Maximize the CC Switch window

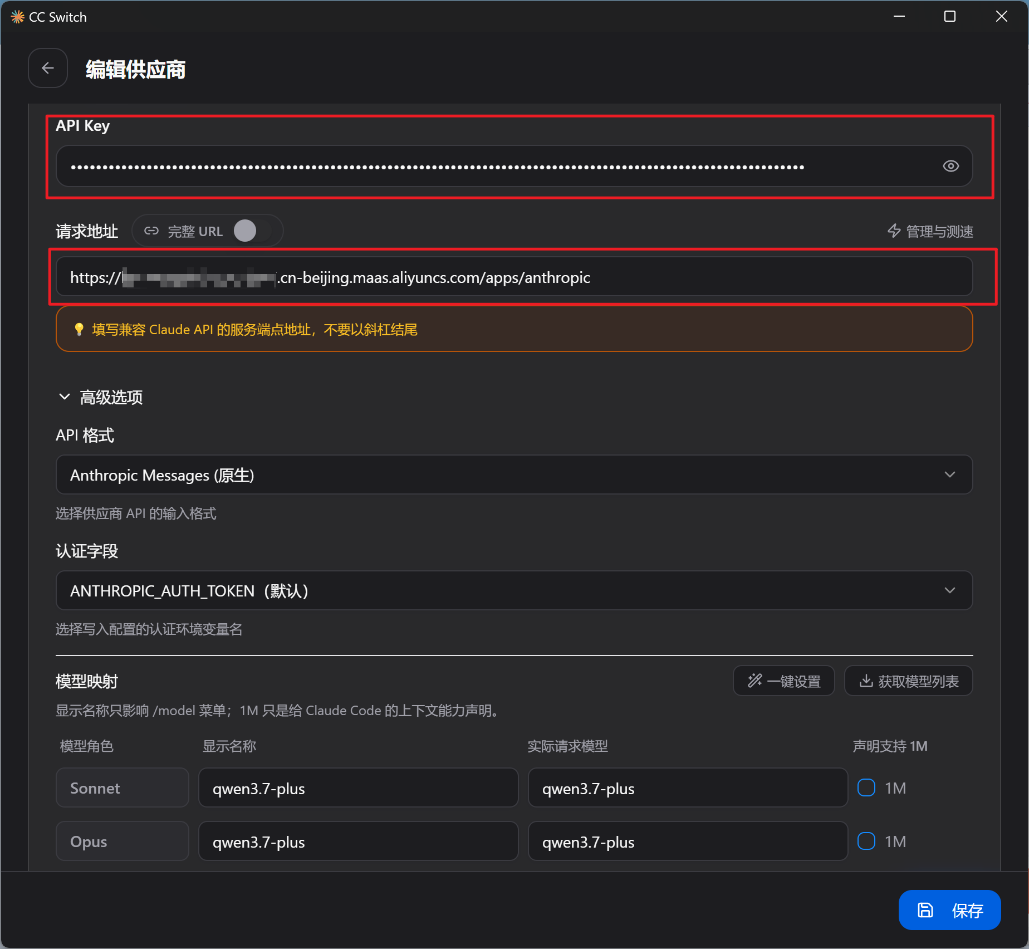[950, 17]
